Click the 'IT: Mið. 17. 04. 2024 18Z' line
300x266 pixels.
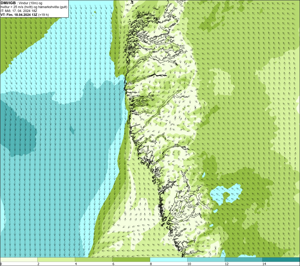click(19, 11)
